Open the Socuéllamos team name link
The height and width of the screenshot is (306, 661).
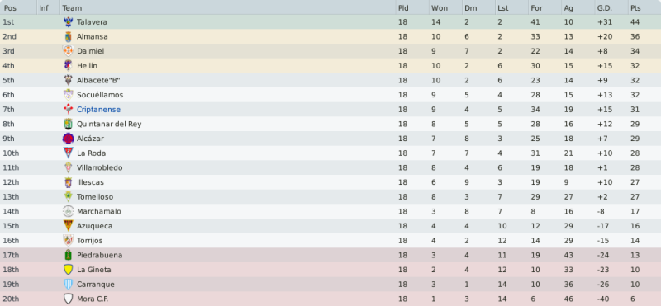coord(100,95)
